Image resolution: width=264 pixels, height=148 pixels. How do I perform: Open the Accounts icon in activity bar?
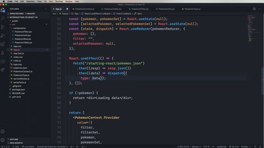pyautogui.click(x=2, y=132)
